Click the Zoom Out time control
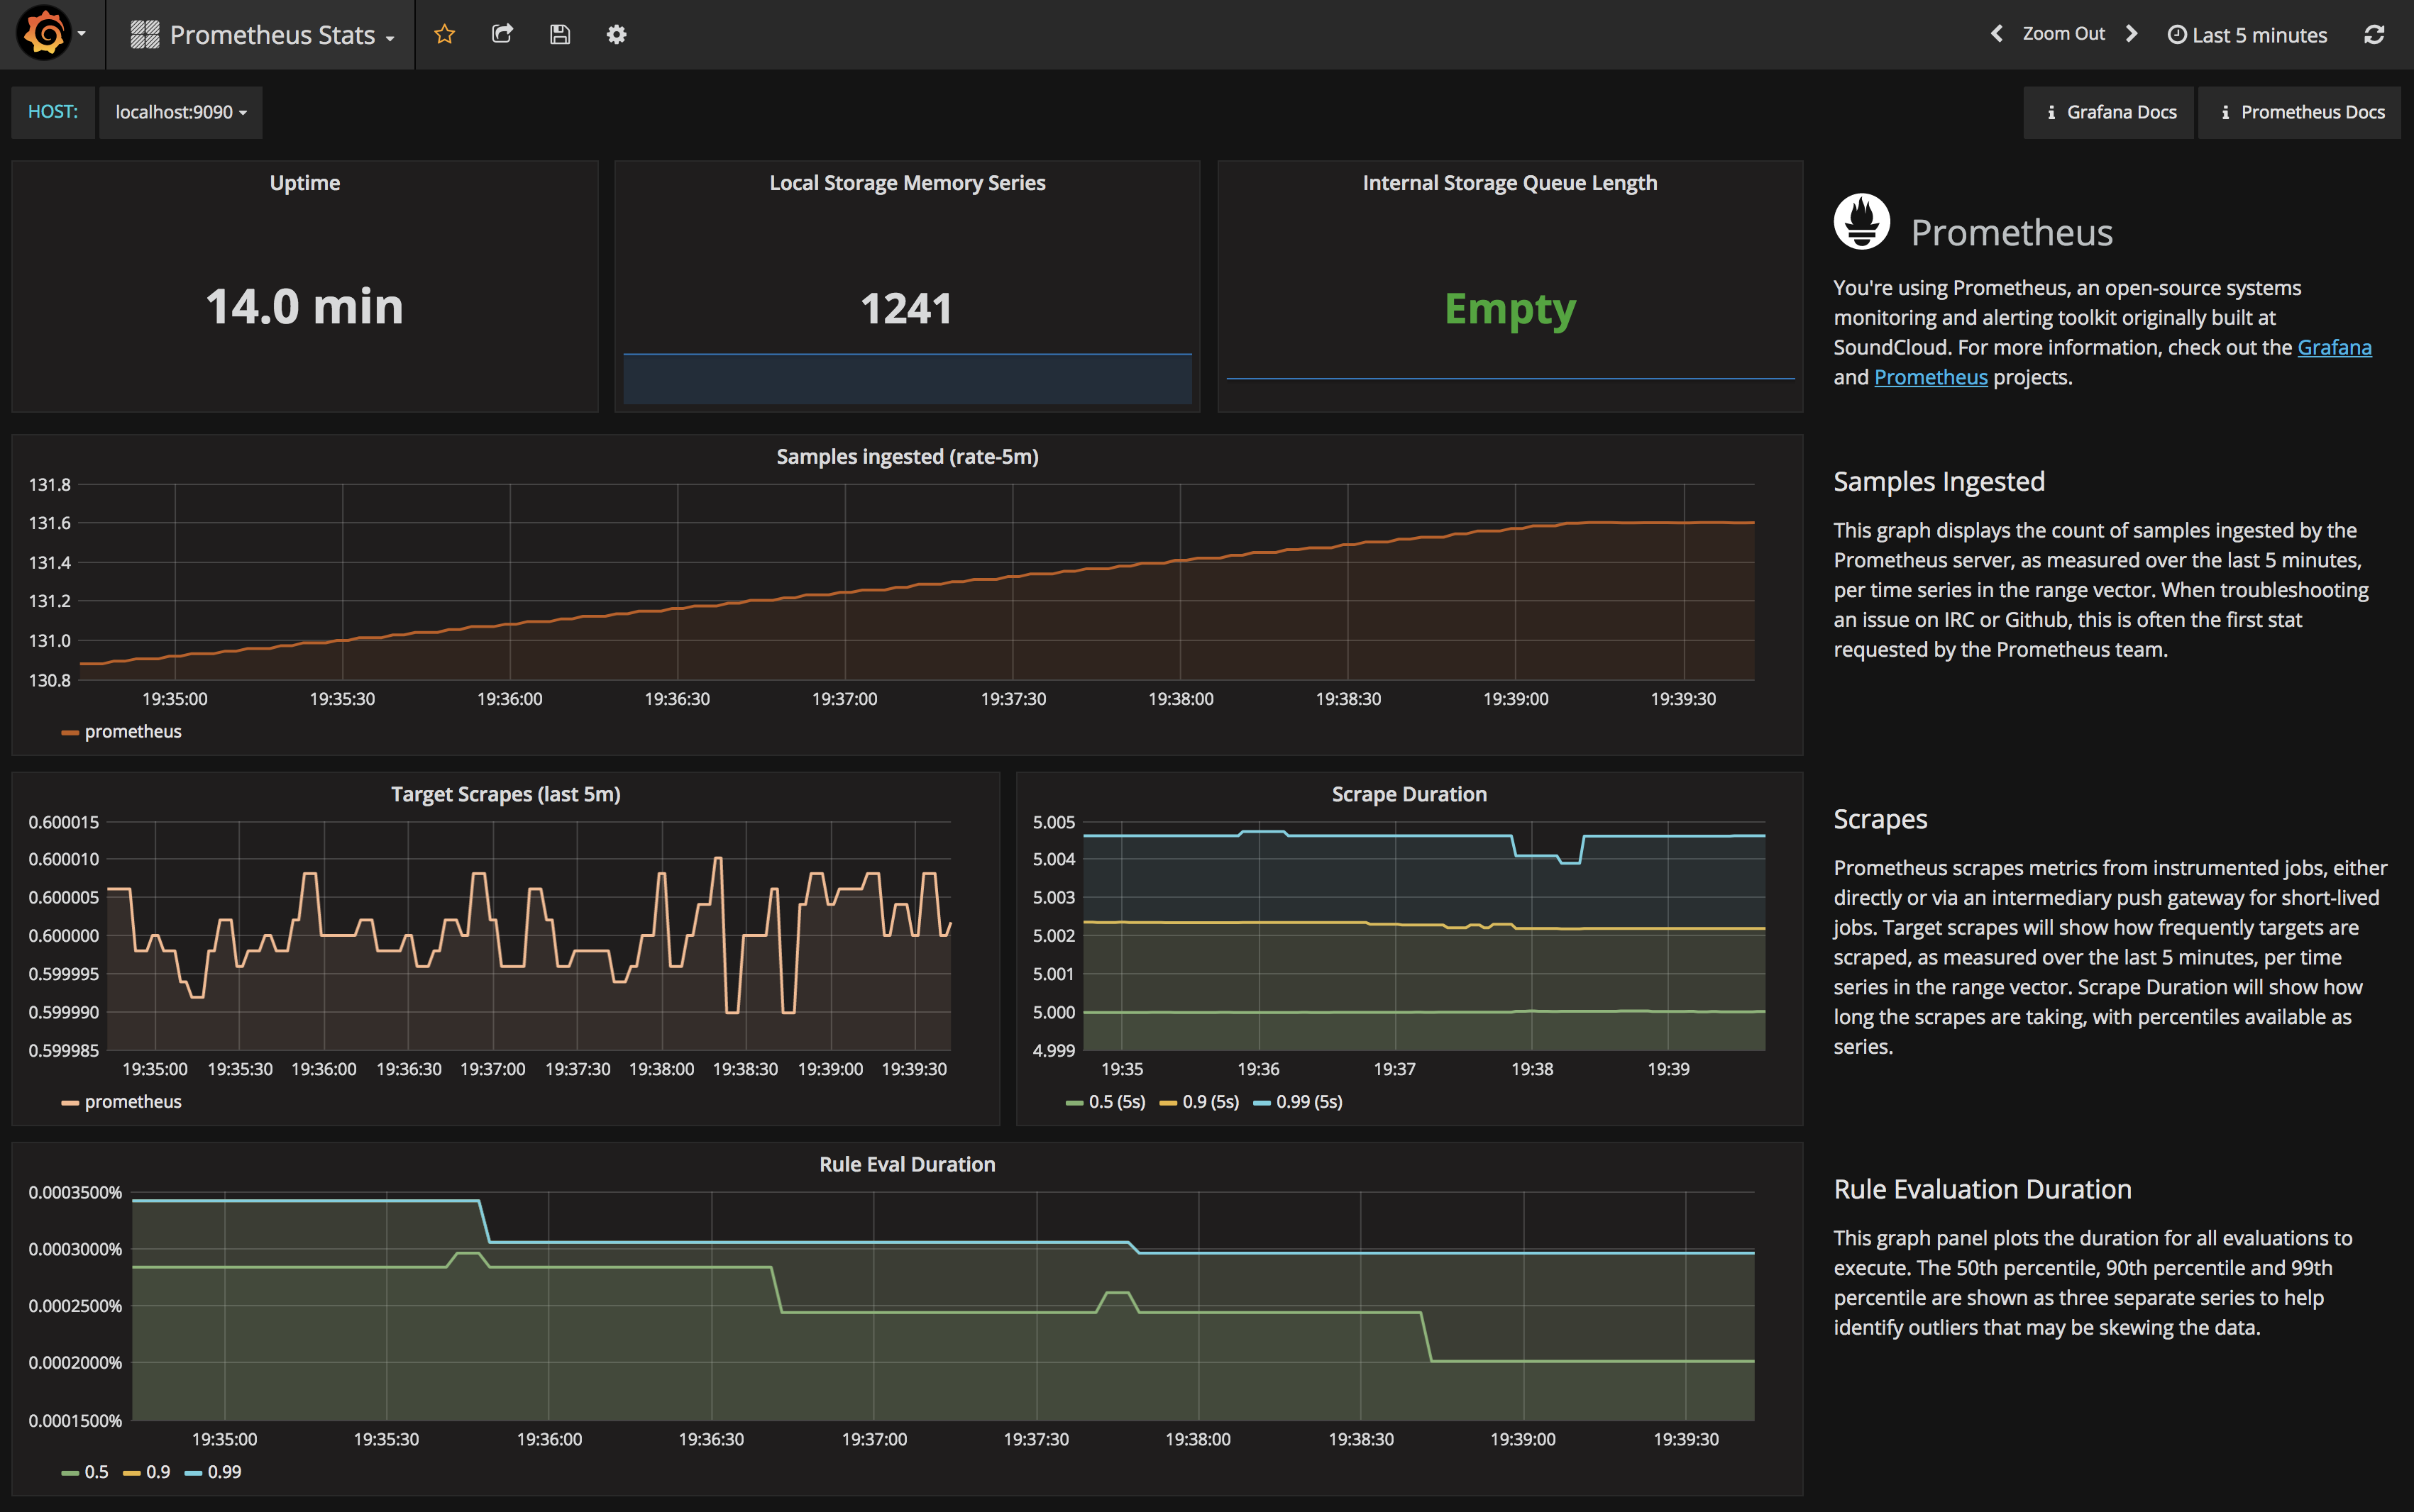This screenshot has height=1512, width=2414. click(2063, 34)
